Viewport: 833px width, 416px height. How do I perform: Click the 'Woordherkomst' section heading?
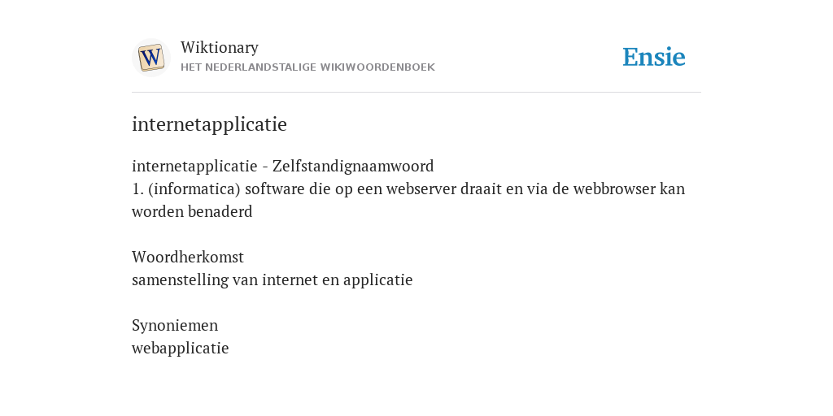tap(188, 258)
